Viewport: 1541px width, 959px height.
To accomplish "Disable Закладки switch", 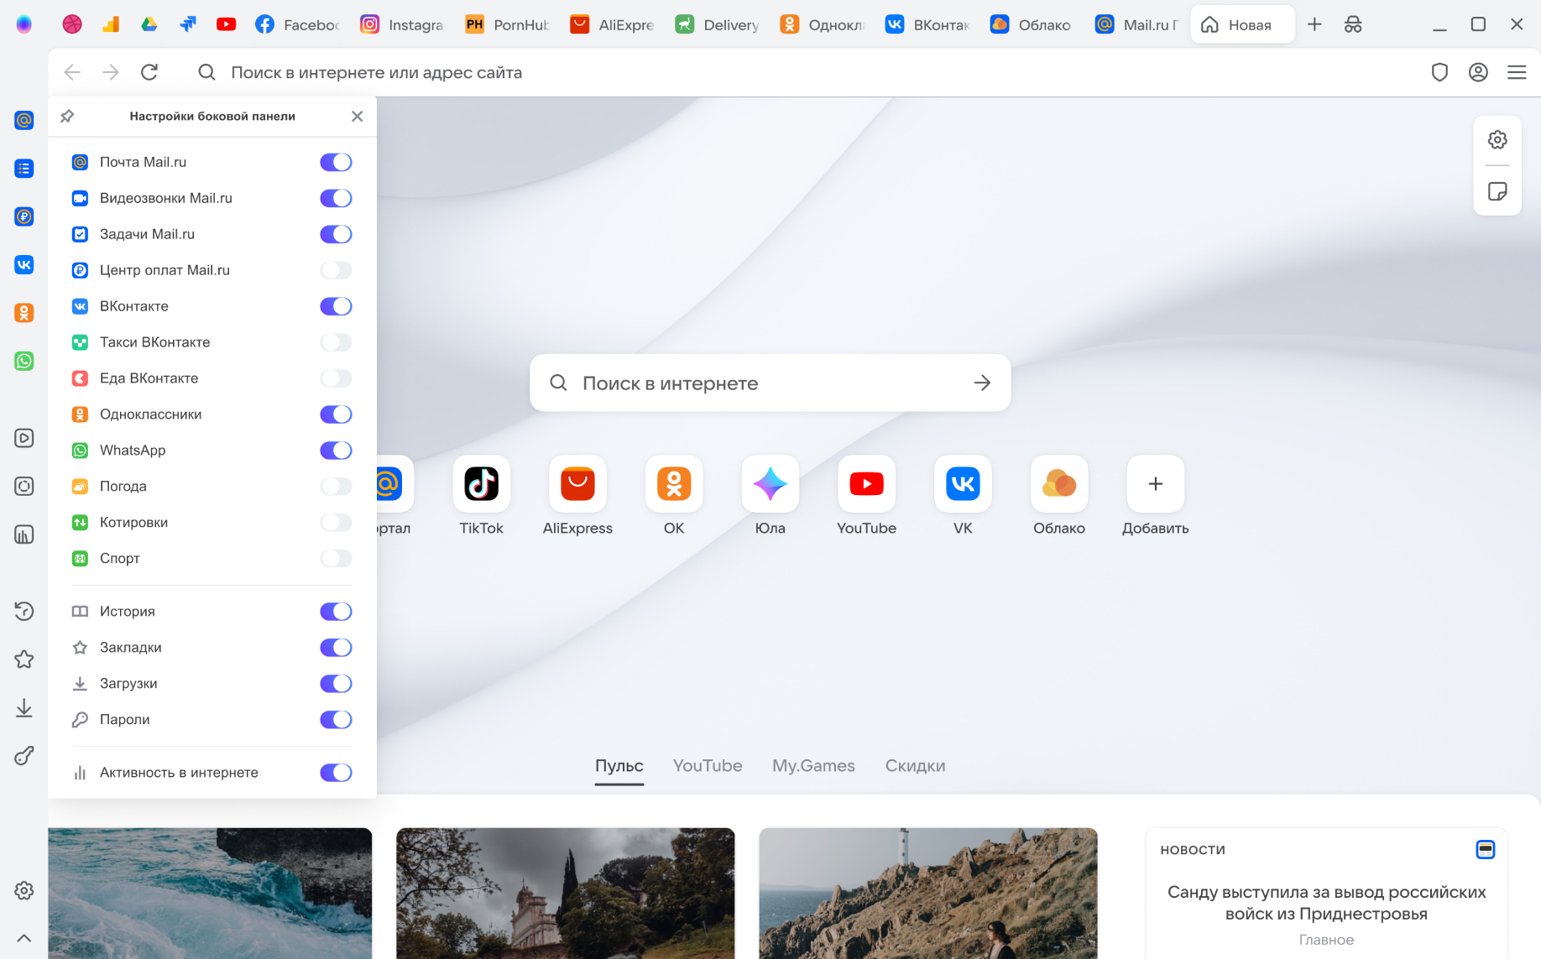I will click(336, 648).
